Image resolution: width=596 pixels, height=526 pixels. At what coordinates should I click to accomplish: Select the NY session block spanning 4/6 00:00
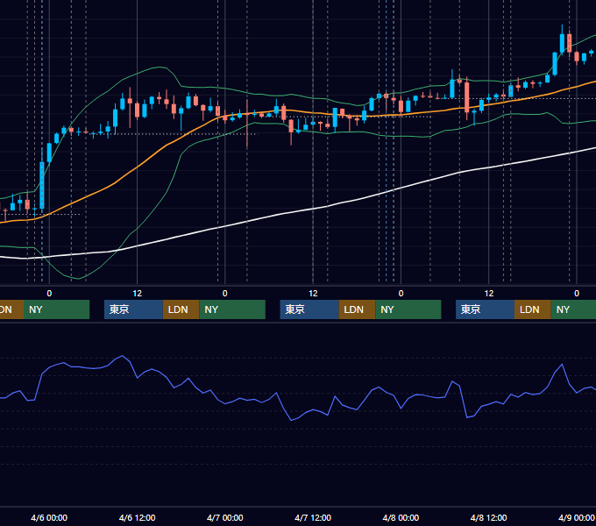pyautogui.click(x=56, y=309)
